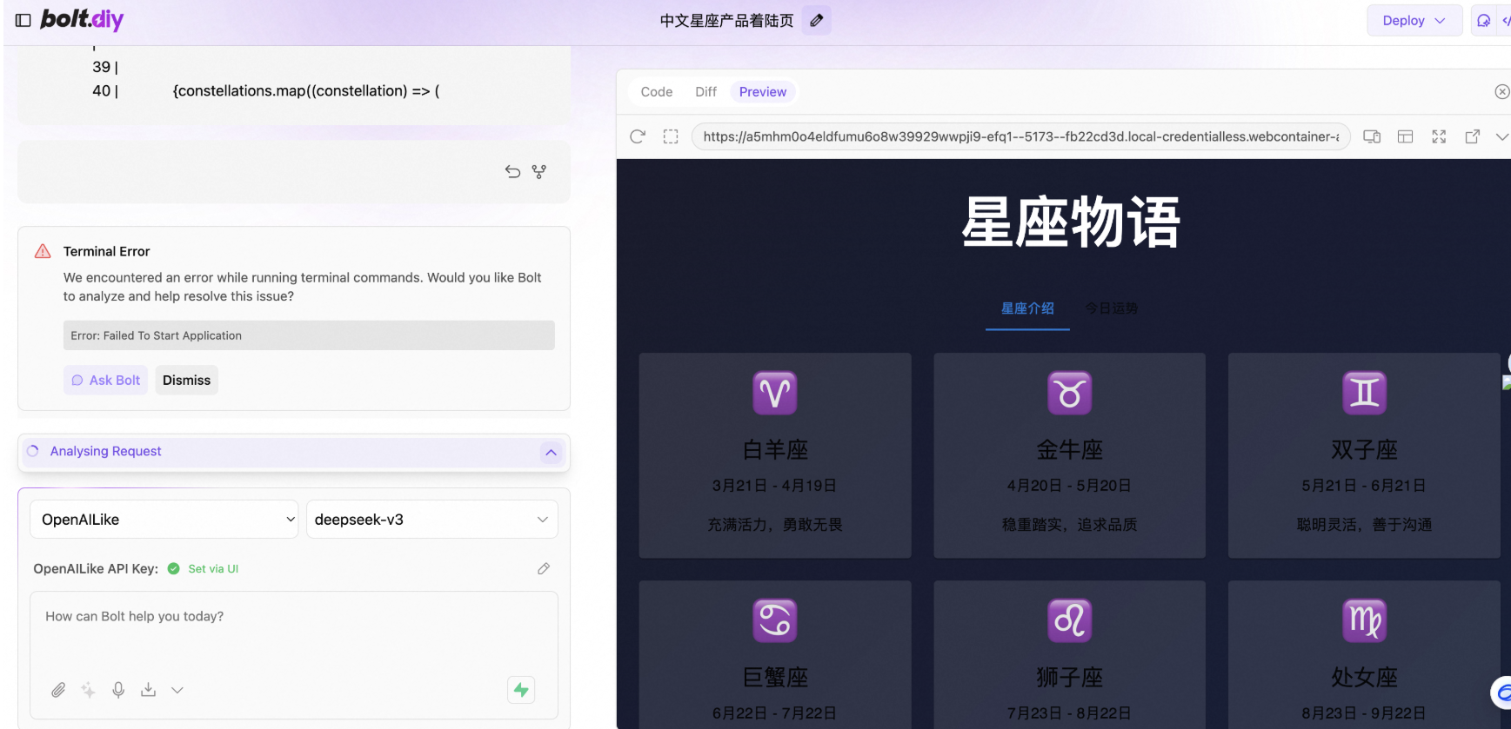The width and height of the screenshot is (1511, 729).
Task: Click the Gemini symbol icon
Action: pos(1364,393)
